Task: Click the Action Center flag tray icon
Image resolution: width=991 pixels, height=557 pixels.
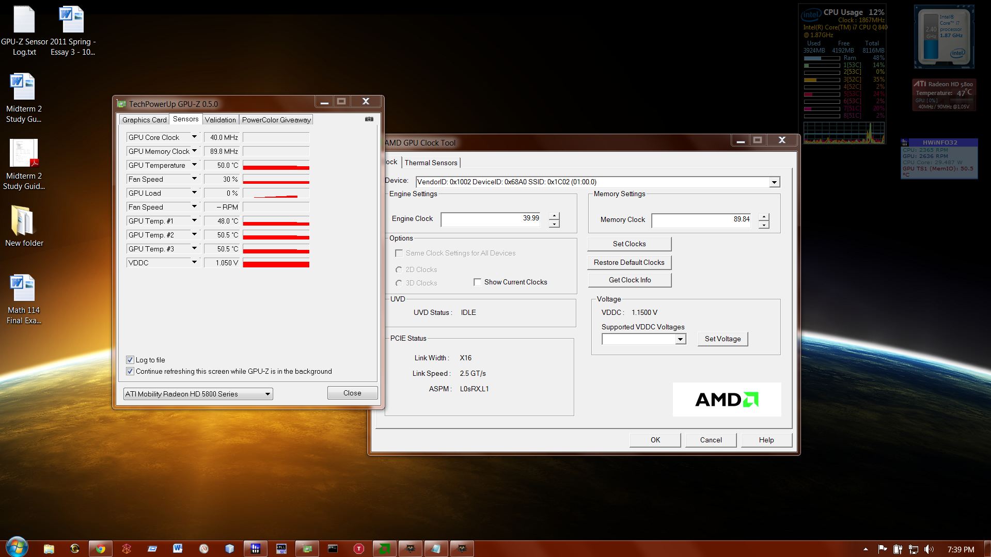Action: click(x=882, y=549)
